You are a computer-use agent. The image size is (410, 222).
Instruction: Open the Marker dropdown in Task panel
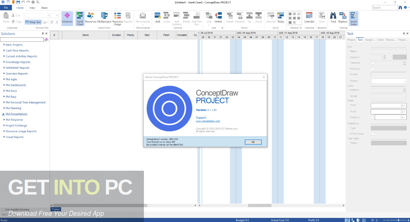(405, 81)
